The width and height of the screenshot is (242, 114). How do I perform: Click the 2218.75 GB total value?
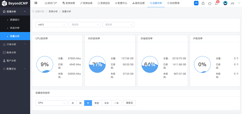pyautogui.click(x=179, y=58)
